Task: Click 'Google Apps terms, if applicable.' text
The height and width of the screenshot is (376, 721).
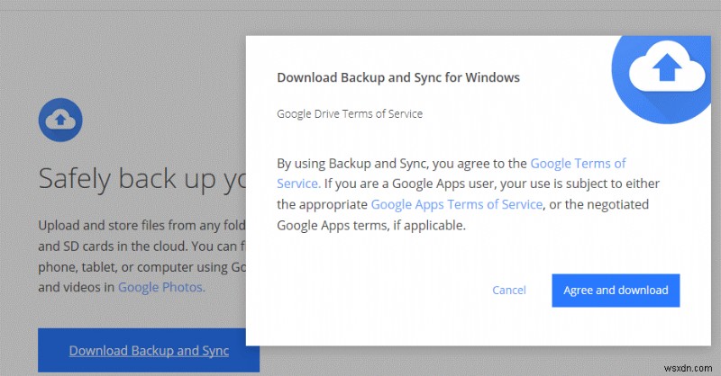Action: [x=371, y=226]
